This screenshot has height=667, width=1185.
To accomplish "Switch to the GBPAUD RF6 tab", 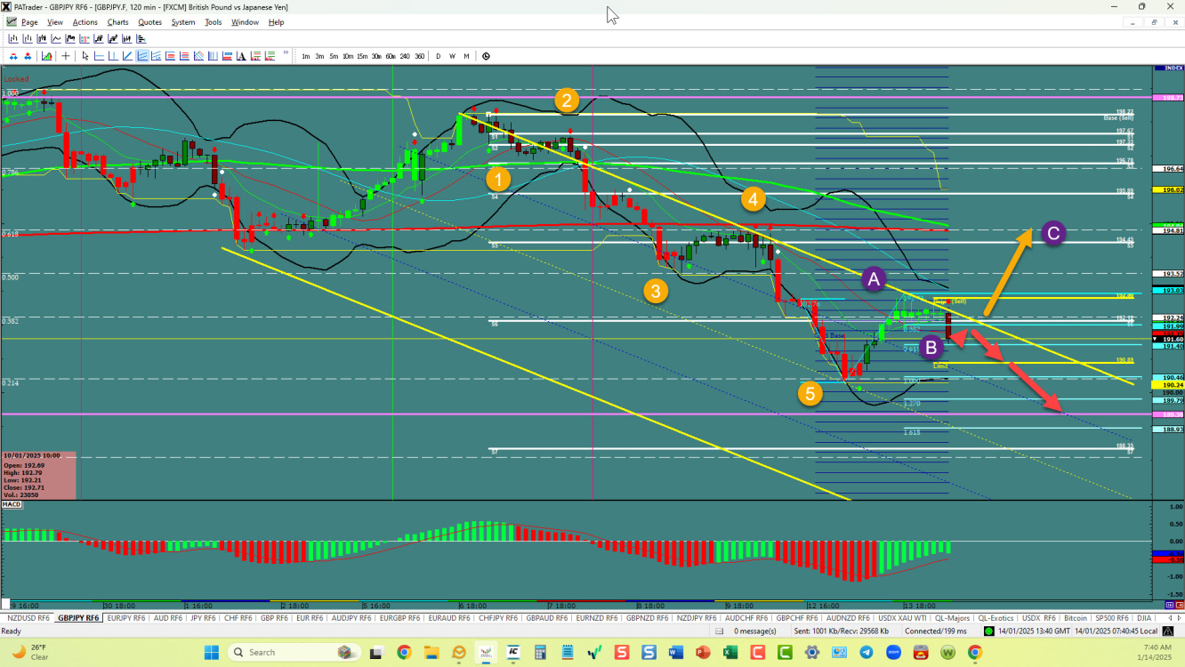I will (546, 617).
